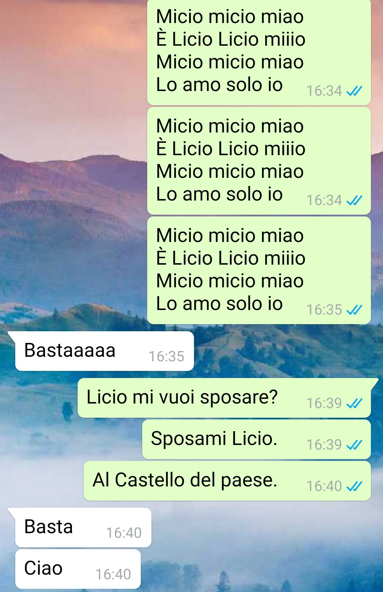Tap the 16:39 timestamp on 'Sposami Licio.'

coord(324,445)
